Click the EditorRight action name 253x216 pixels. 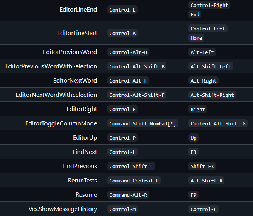(x=82, y=109)
